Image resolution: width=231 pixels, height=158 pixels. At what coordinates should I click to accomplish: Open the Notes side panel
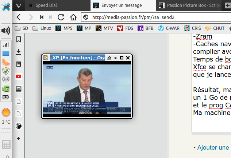click(x=19, y=64)
